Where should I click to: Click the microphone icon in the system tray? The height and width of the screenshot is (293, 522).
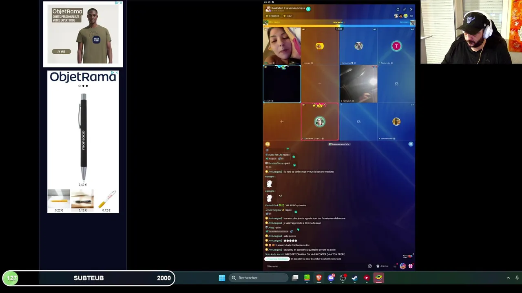pos(517,278)
